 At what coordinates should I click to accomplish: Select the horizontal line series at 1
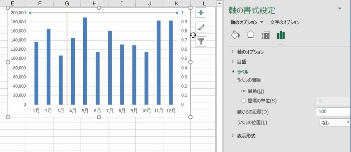click(x=104, y=13)
